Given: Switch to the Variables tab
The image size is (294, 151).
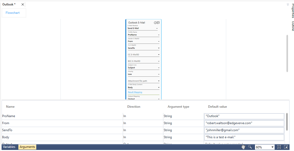Looking at the screenshot, I should 9,147.
